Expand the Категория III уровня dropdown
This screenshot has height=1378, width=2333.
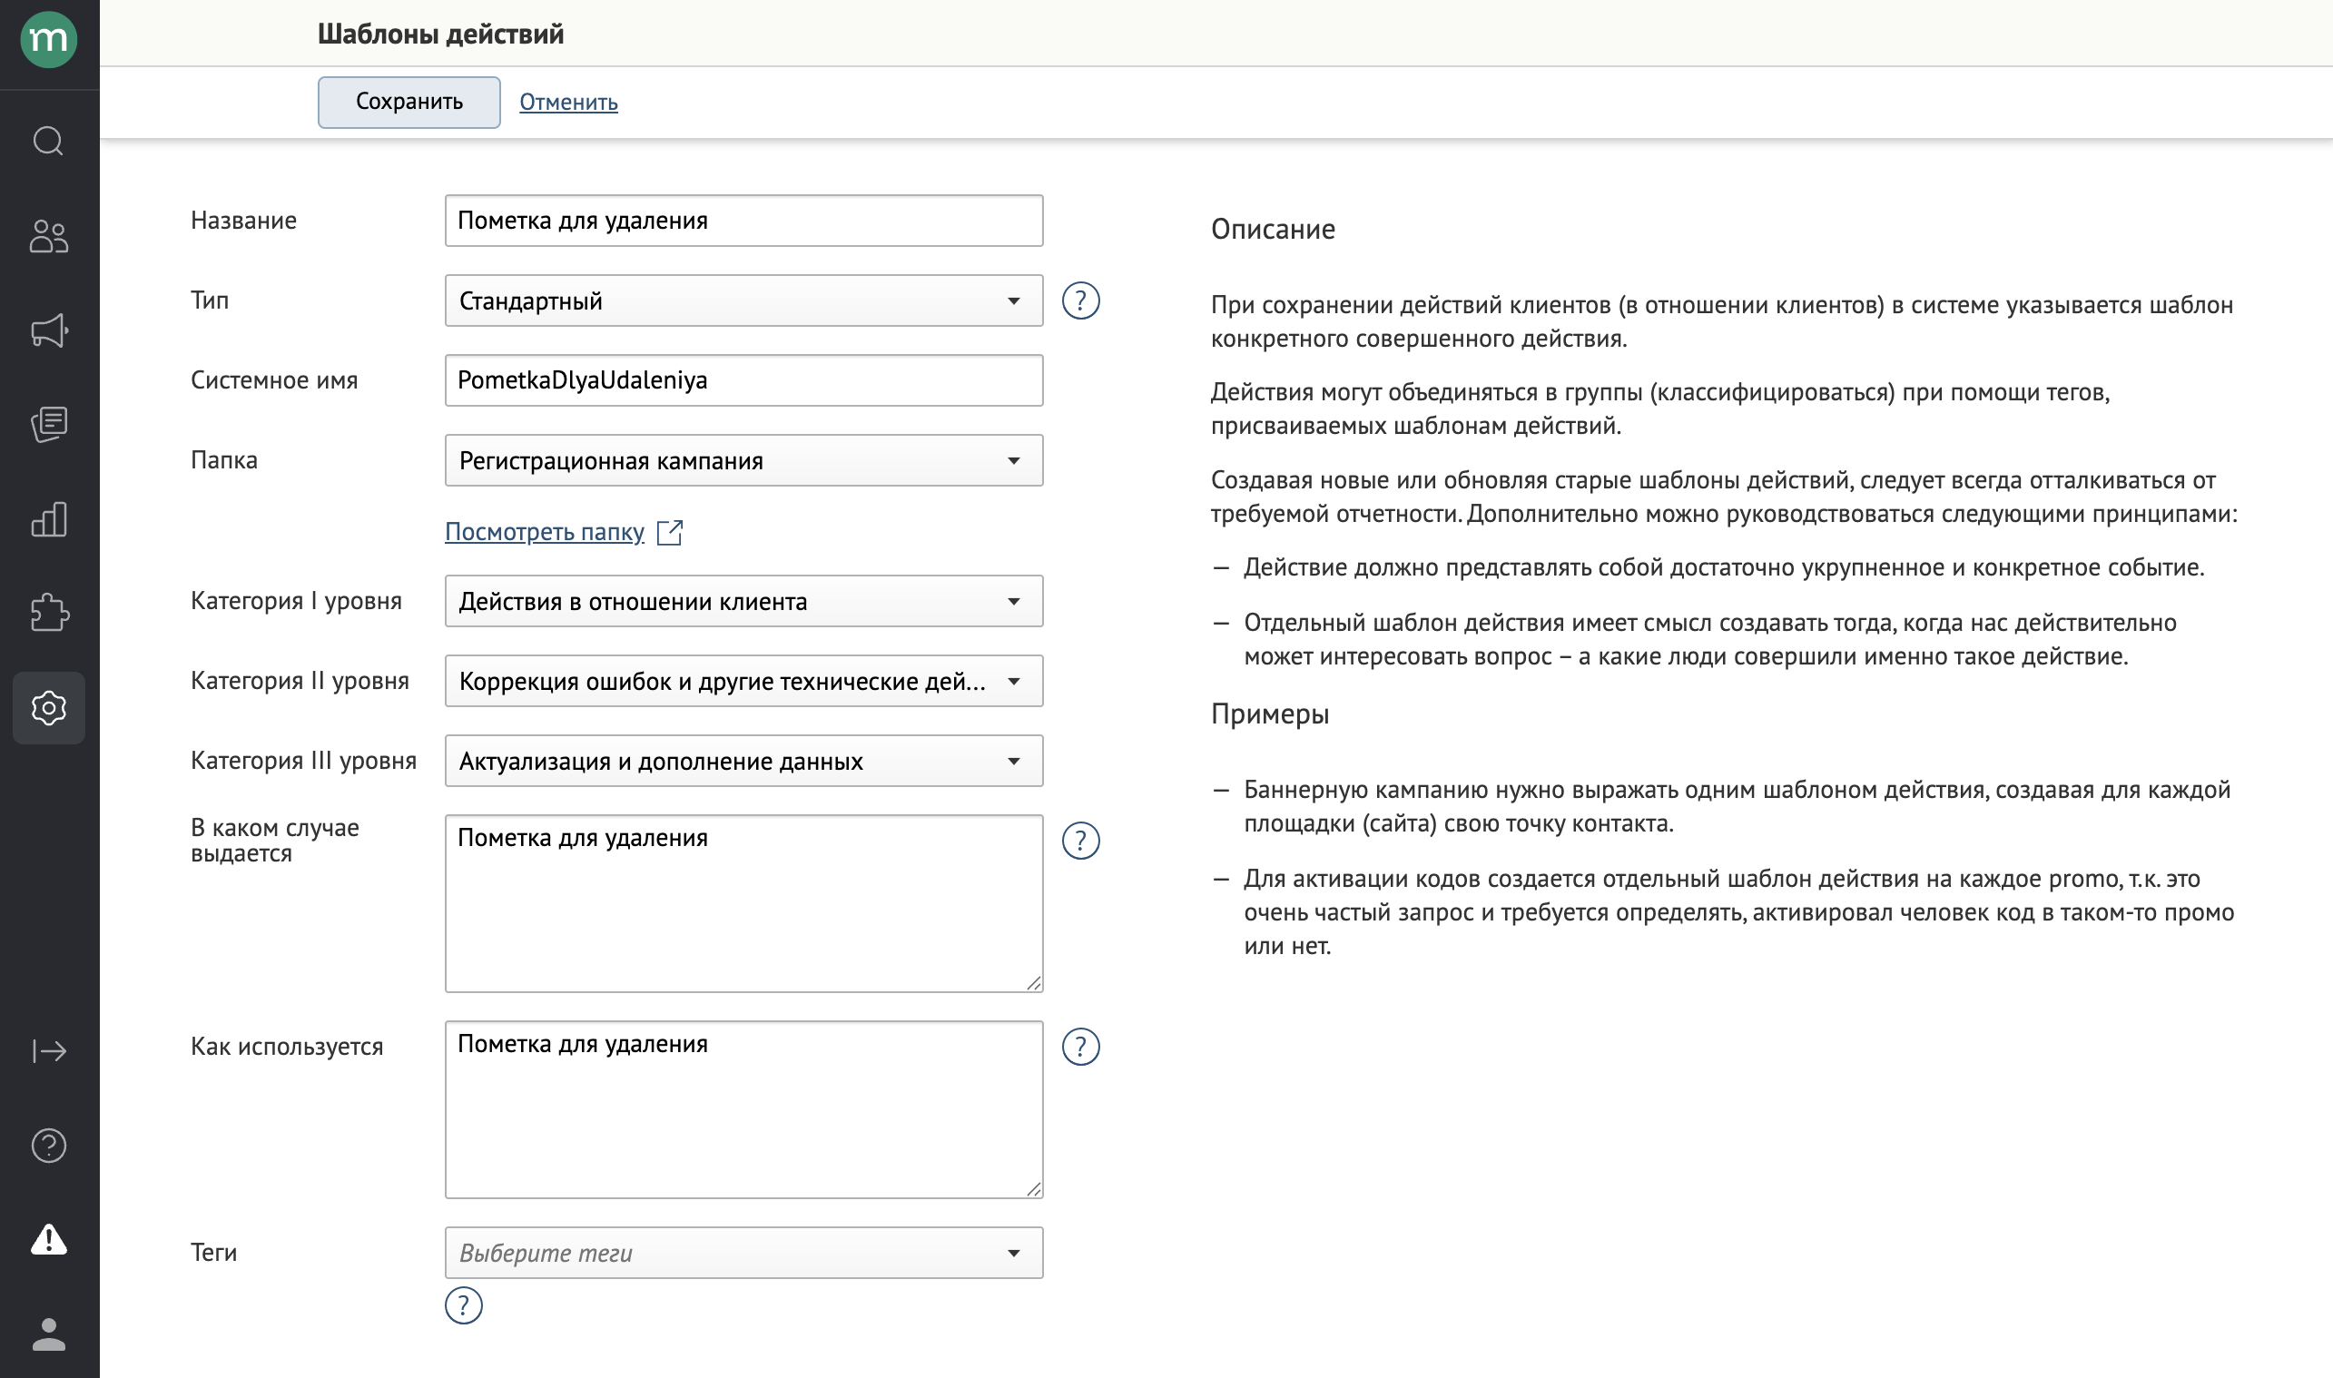[743, 762]
